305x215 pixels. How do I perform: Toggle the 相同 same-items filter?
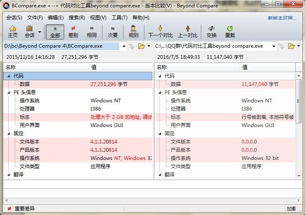coord(92,32)
